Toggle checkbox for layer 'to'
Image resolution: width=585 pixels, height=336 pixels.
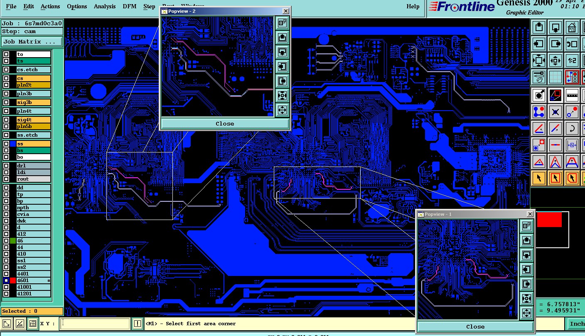tap(6, 54)
